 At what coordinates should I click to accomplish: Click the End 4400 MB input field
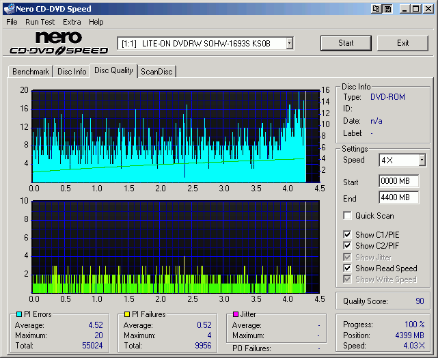[x=398, y=197]
